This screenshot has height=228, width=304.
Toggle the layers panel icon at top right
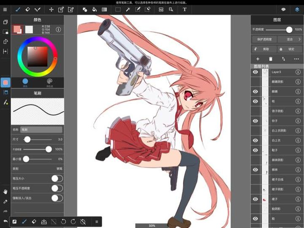pyautogui.click(x=297, y=9)
